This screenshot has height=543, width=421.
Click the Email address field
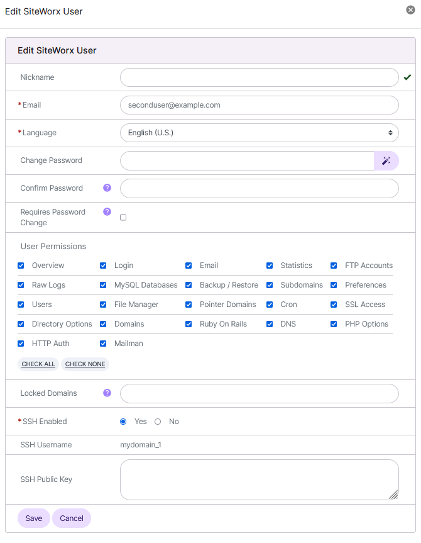tap(259, 105)
